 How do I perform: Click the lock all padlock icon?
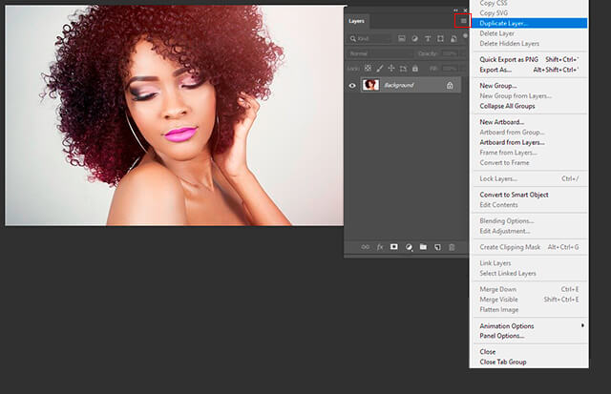(415, 69)
